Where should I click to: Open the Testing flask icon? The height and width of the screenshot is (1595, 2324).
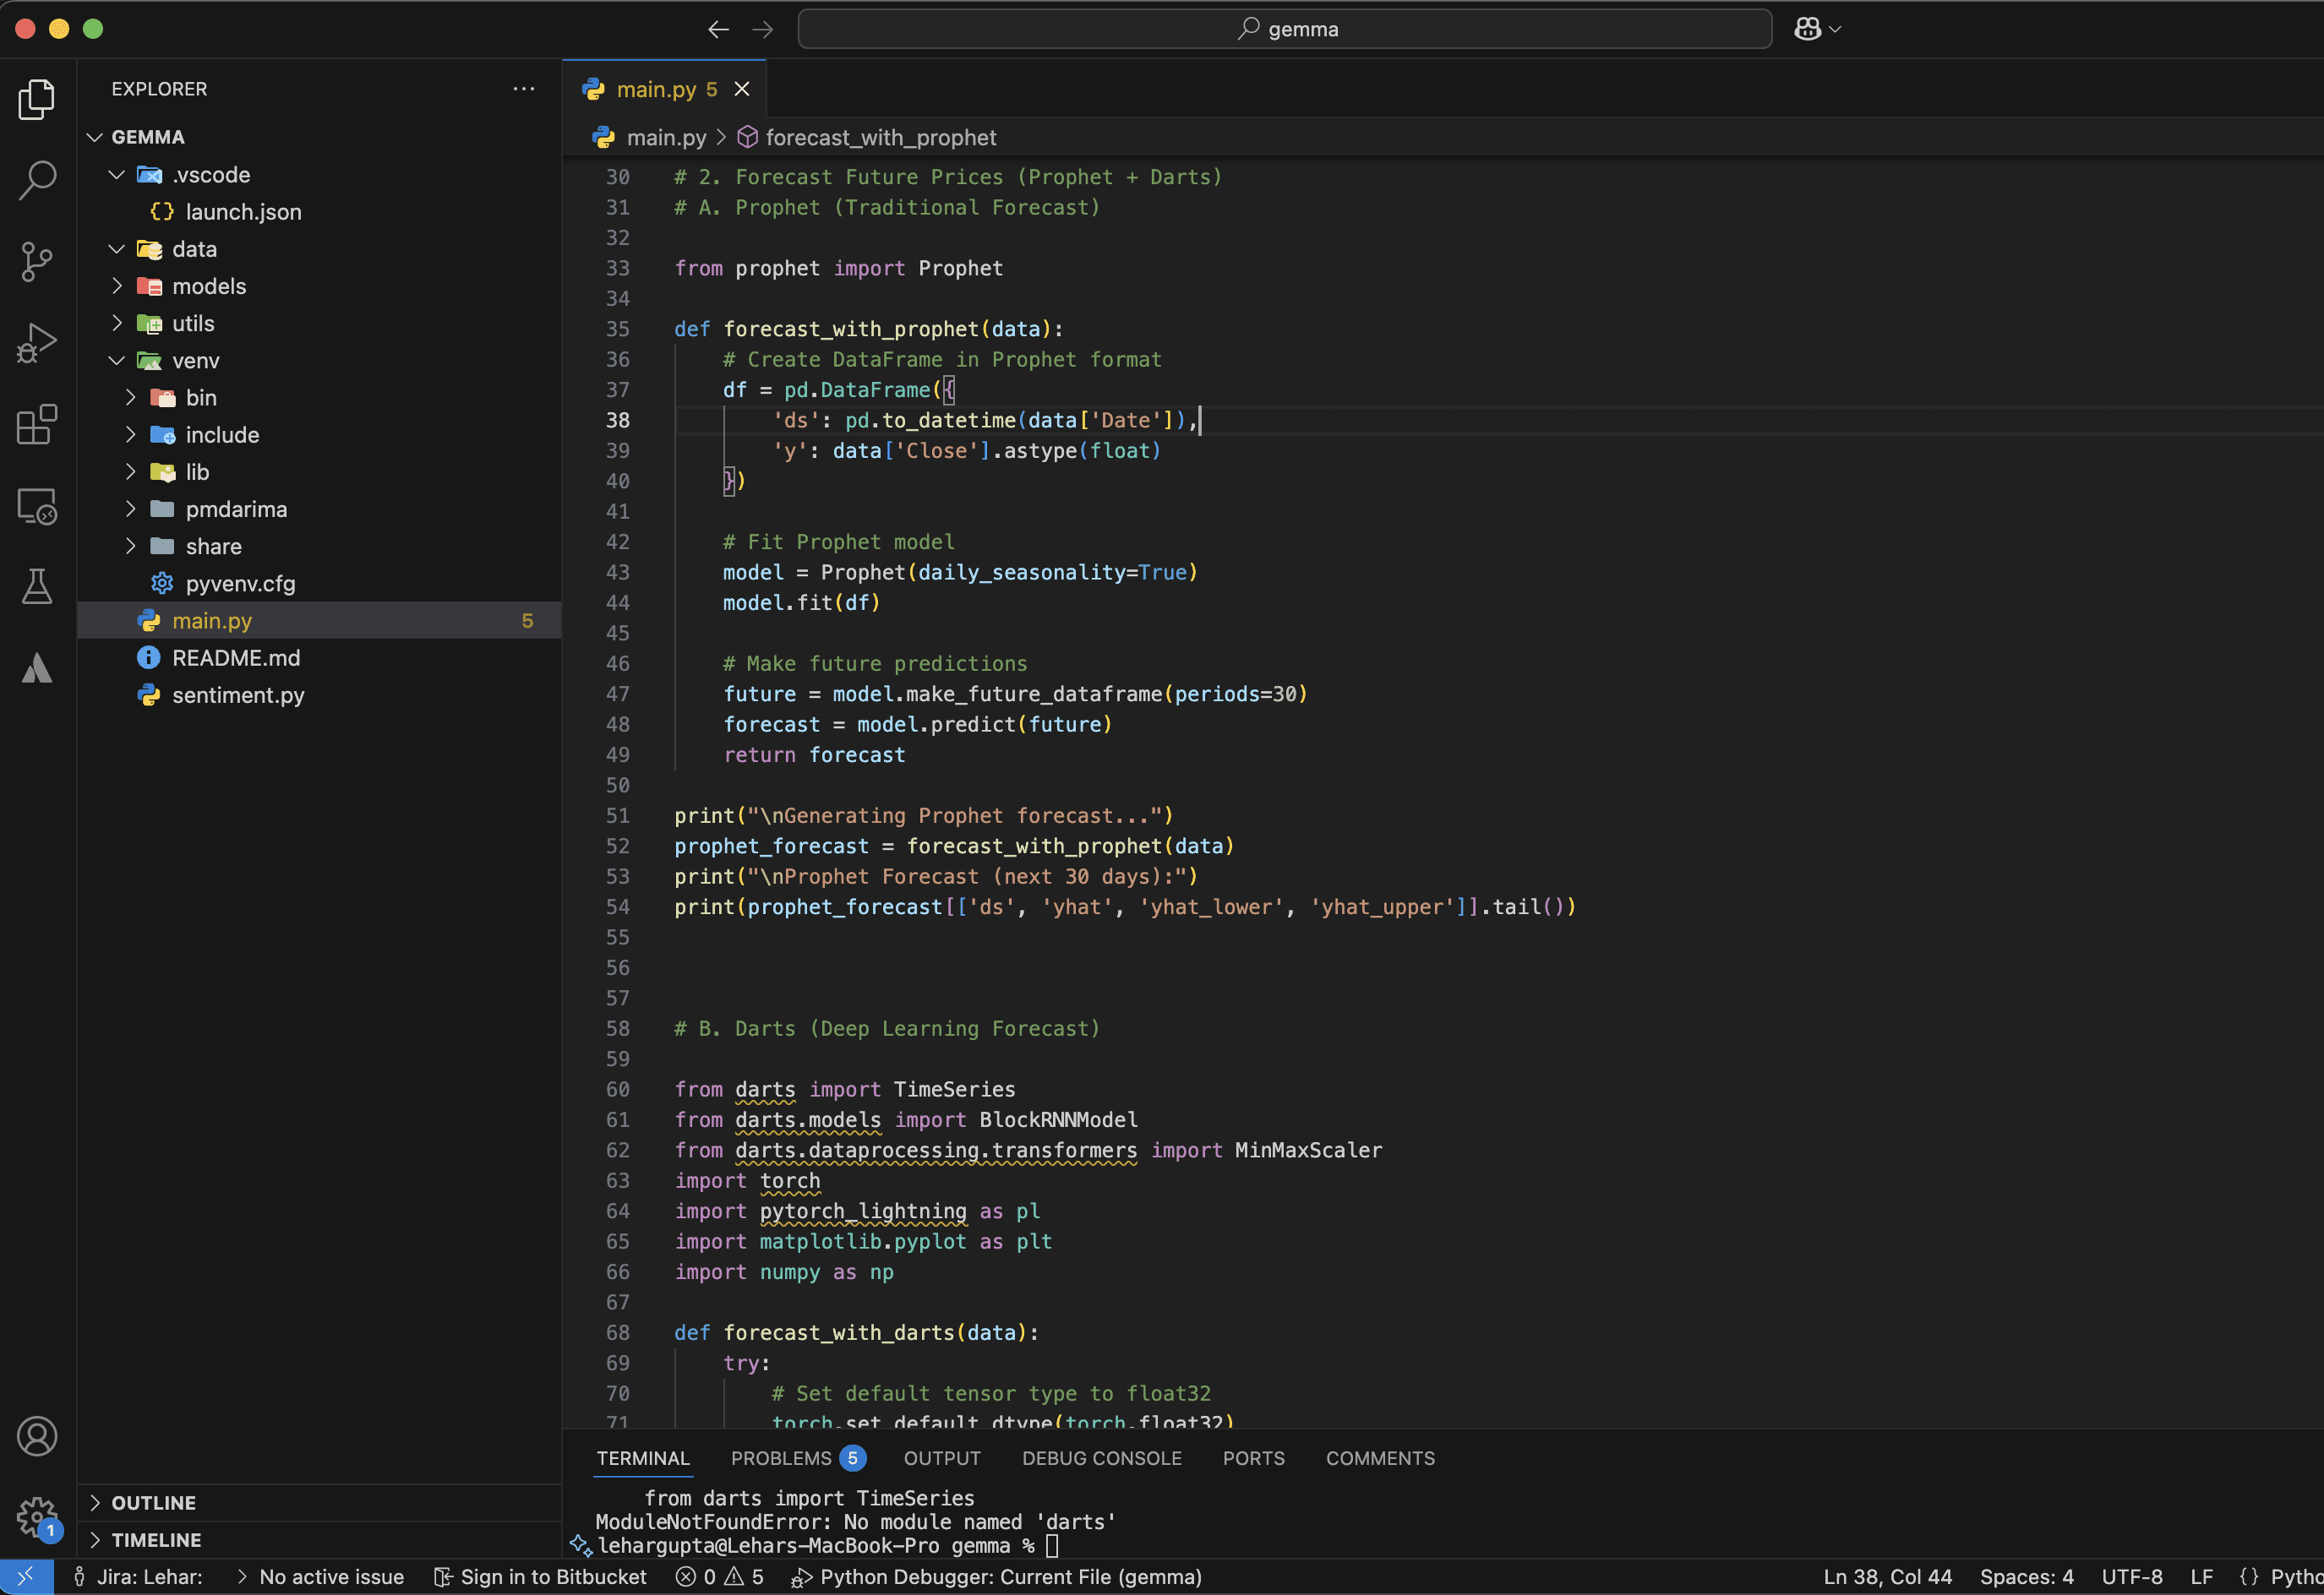pos(37,588)
